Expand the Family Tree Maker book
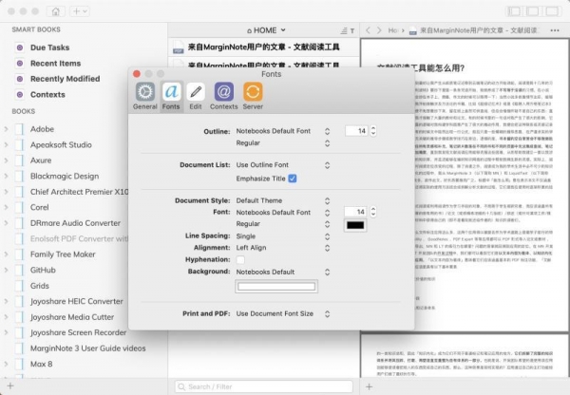570x395 pixels. click(x=7, y=254)
